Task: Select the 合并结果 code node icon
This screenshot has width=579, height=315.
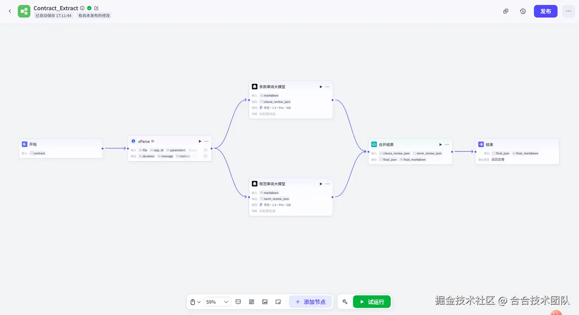Action: [374, 145]
